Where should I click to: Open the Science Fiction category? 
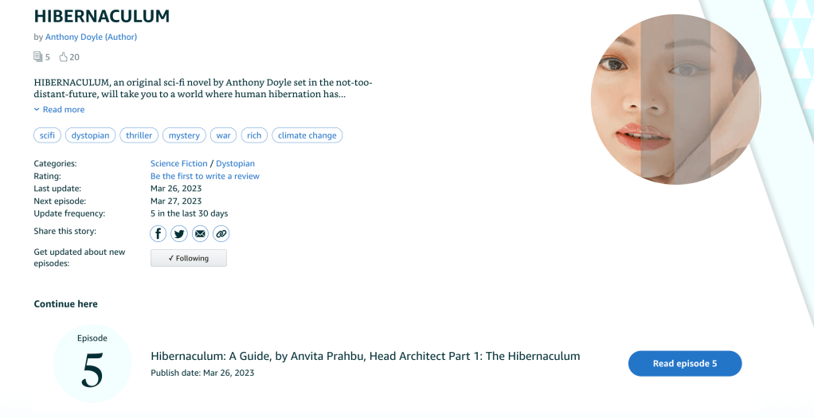tap(178, 163)
